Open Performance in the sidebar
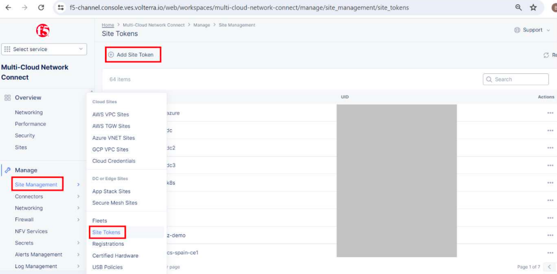Viewport: 557px width, 274px height. coord(30,124)
